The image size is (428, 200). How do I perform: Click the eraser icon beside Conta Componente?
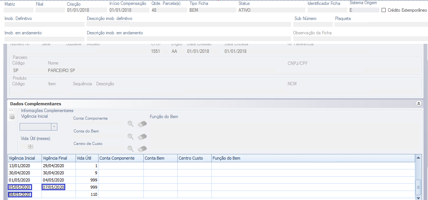click(x=142, y=123)
